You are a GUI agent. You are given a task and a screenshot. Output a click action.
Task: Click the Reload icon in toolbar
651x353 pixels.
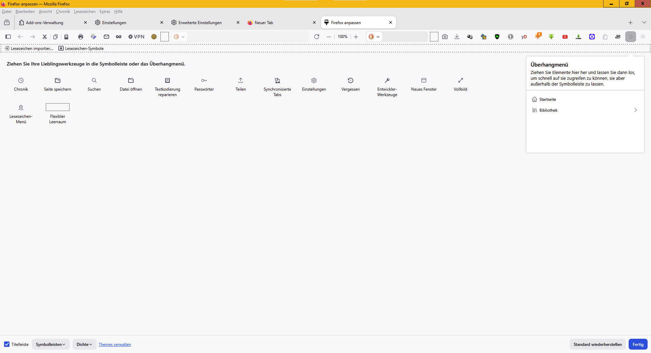[317, 37]
